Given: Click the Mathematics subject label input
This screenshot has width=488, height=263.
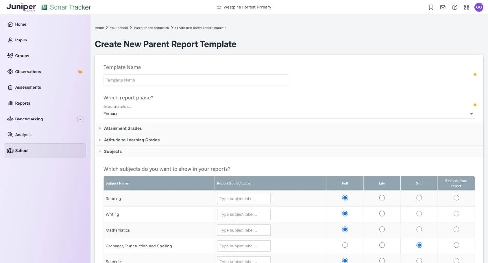Looking at the screenshot, I should tap(244, 230).
